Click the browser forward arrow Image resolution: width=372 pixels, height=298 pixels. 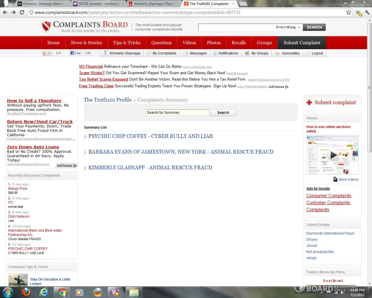(x=13, y=12)
